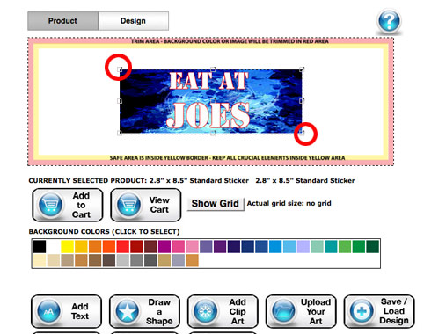Click the top-left resize handle of image
This screenshot has width=424, height=334.
tap(120, 69)
